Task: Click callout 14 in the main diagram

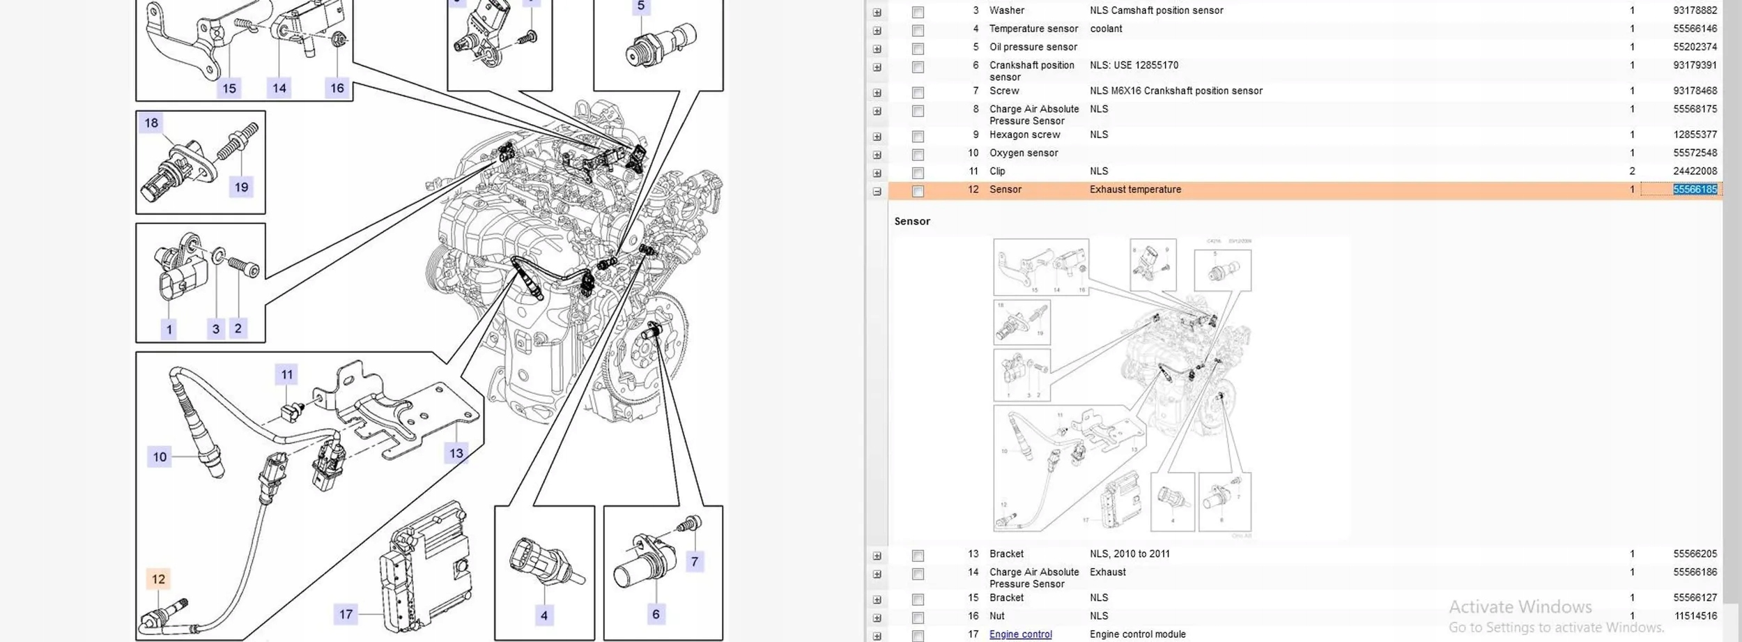Action: coord(279,88)
